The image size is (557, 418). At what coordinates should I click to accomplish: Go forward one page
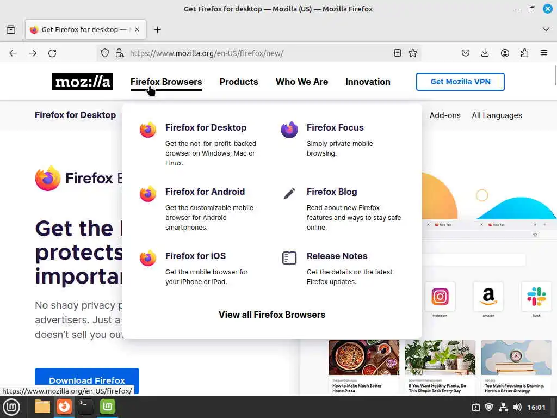[x=33, y=53]
